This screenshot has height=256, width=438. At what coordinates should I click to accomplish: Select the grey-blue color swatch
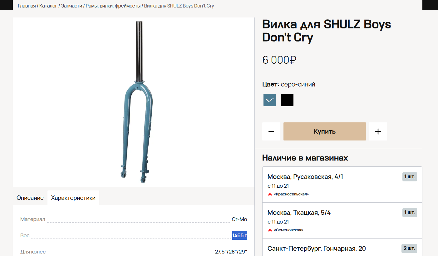click(x=270, y=100)
